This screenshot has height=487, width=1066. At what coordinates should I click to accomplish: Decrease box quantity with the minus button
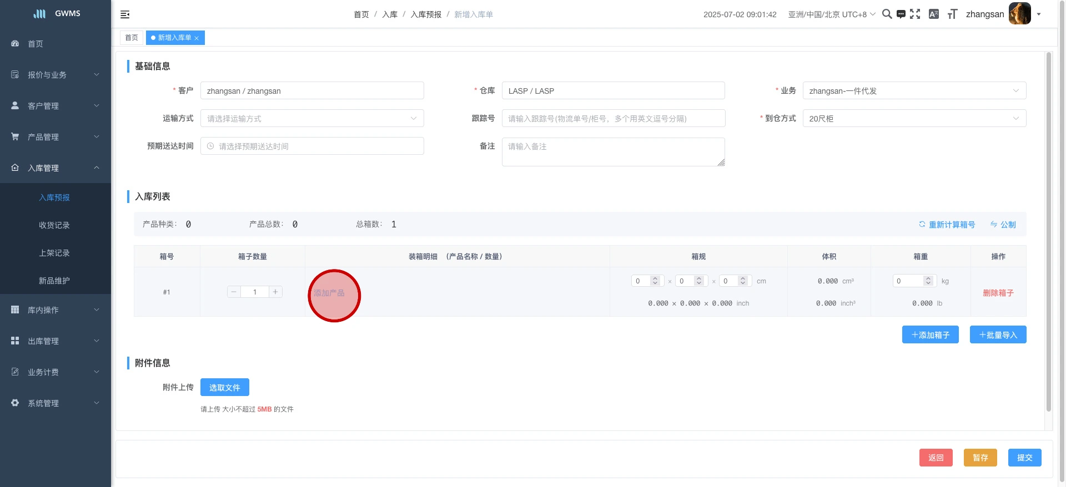click(x=234, y=292)
